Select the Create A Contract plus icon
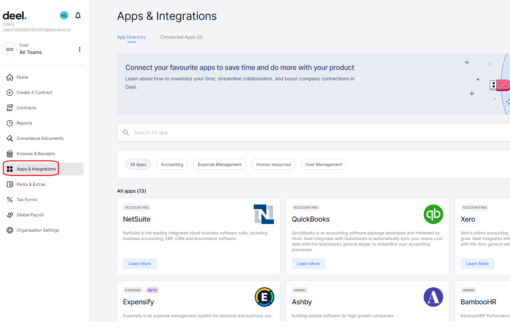 tap(10, 92)
